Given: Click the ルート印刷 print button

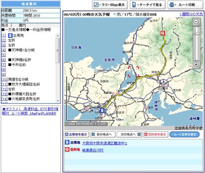Looking at the screenshot, I should pos(185,5).
